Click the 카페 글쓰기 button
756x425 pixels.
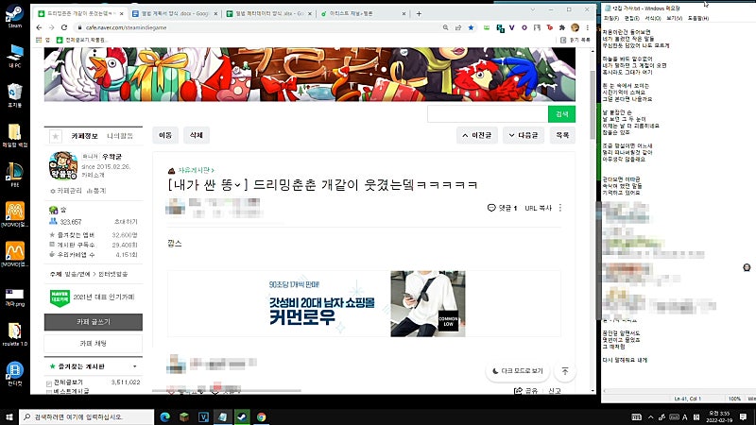(x=93, y=322)
